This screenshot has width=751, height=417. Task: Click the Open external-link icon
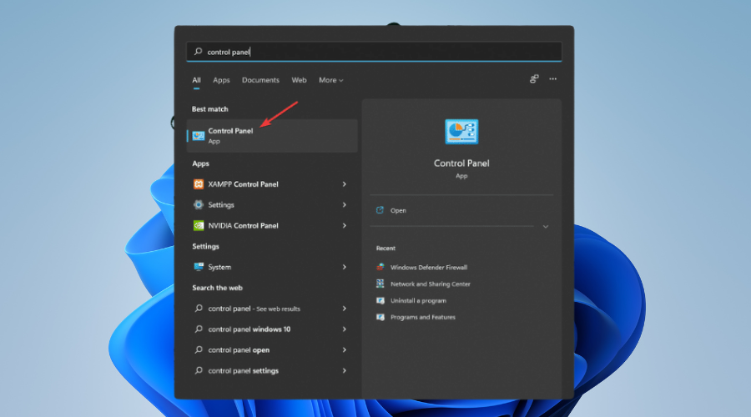[x=380, y=210]
